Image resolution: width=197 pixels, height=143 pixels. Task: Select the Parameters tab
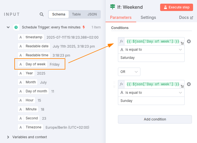pyautogui.click(x=121, y=17)
